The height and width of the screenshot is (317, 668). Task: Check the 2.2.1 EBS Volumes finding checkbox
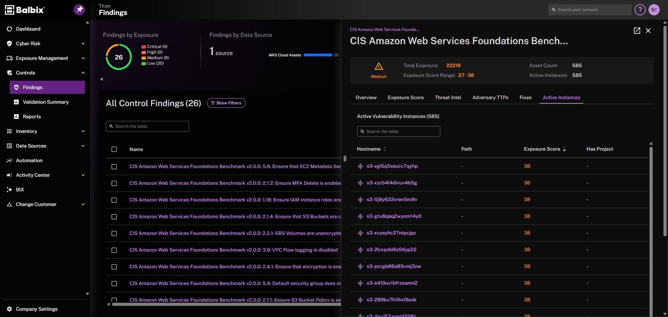(114, 233)
